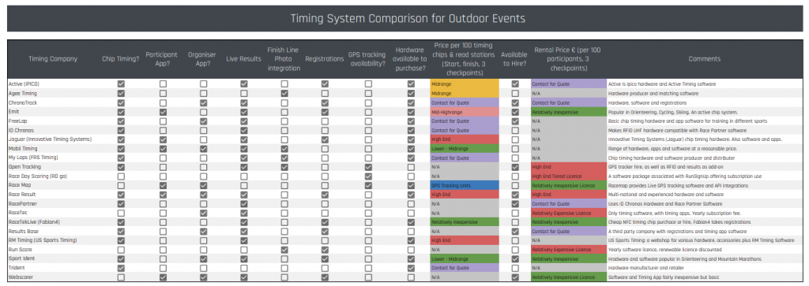Tick Participant App checkbox for Agee Timing
This screenshot has height=286, width=809.
tap(163, 93)
